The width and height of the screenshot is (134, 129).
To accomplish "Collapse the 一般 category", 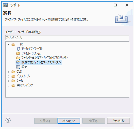I will click(9, 44).
